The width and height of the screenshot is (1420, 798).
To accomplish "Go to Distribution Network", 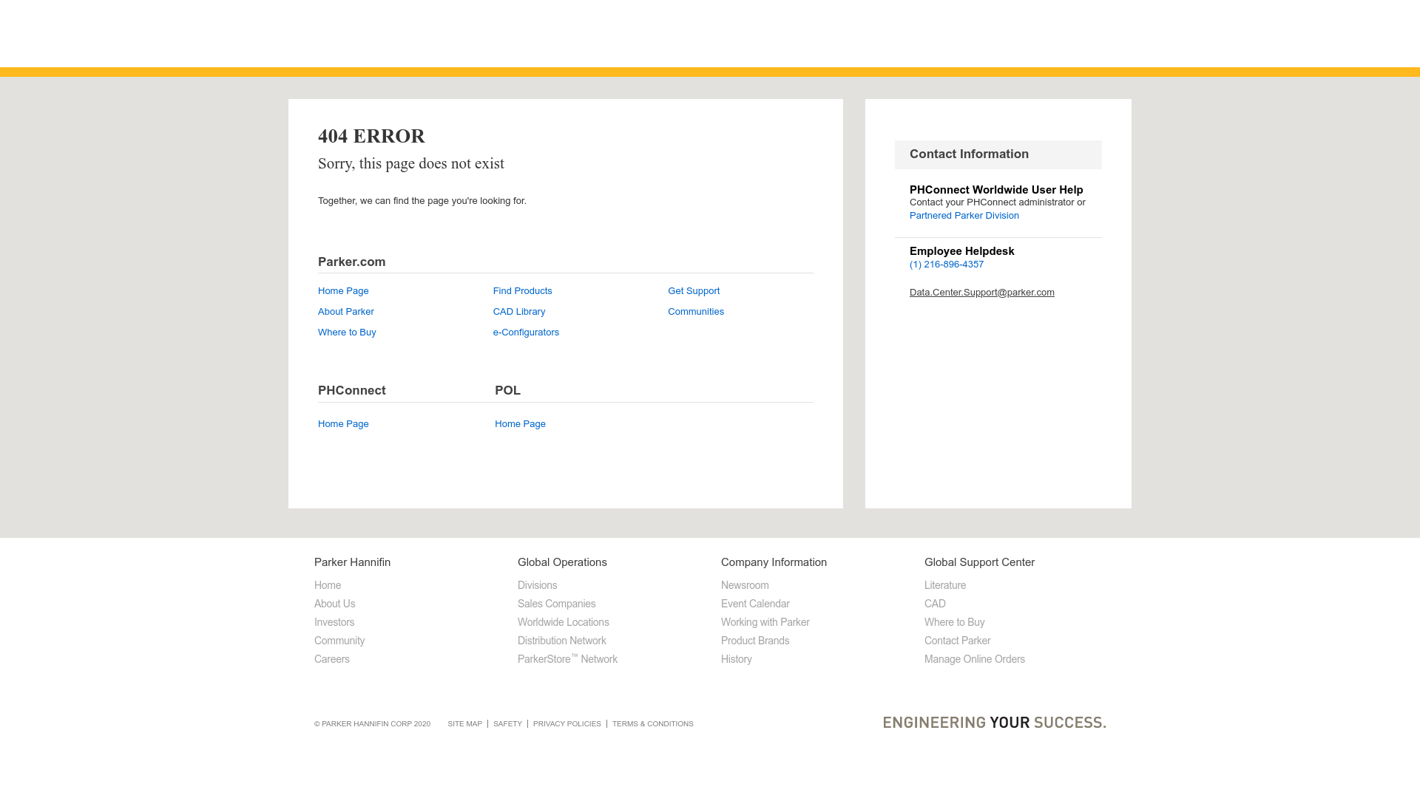I will click(562, 641).
